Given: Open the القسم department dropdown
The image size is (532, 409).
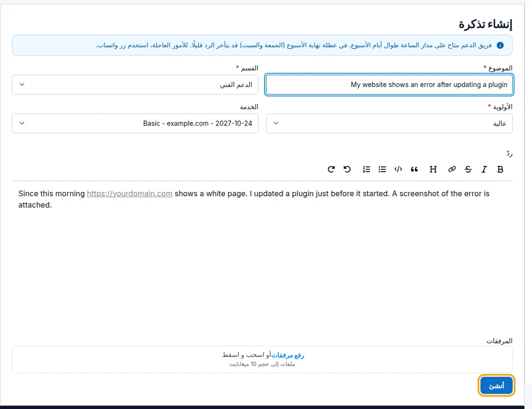Looking at the screenshot, I should (135, 85).
